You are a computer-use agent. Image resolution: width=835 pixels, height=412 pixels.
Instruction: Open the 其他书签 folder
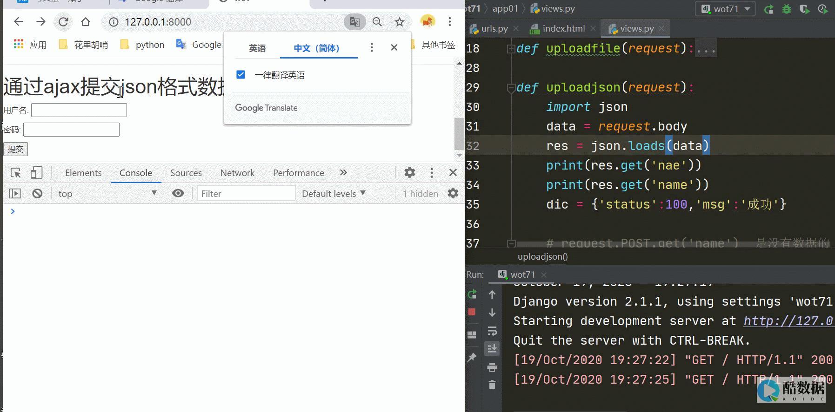click(433, 45)
